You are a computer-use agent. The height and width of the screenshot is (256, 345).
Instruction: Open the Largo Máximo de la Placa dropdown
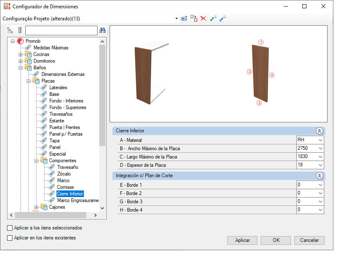click(321, 157)
